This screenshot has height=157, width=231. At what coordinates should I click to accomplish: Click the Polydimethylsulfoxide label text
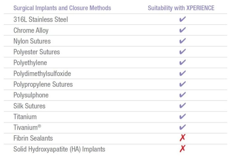click(x=42, y=74)
